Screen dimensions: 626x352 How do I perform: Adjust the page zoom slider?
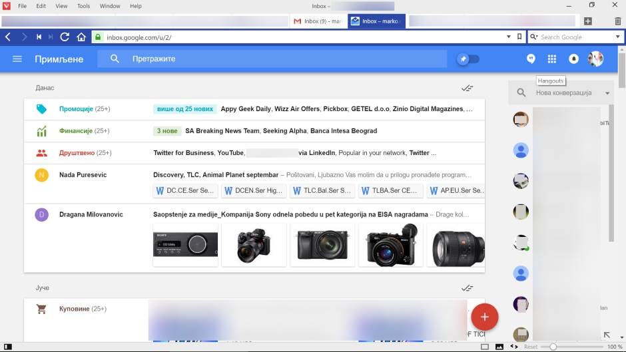(x=553, y=347)
